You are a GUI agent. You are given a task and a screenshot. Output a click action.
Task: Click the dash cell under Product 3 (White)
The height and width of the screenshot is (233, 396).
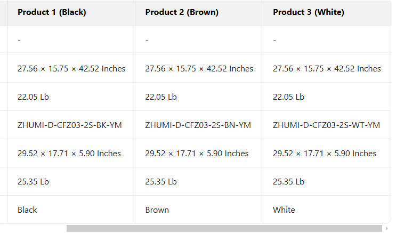coord(274,41)
